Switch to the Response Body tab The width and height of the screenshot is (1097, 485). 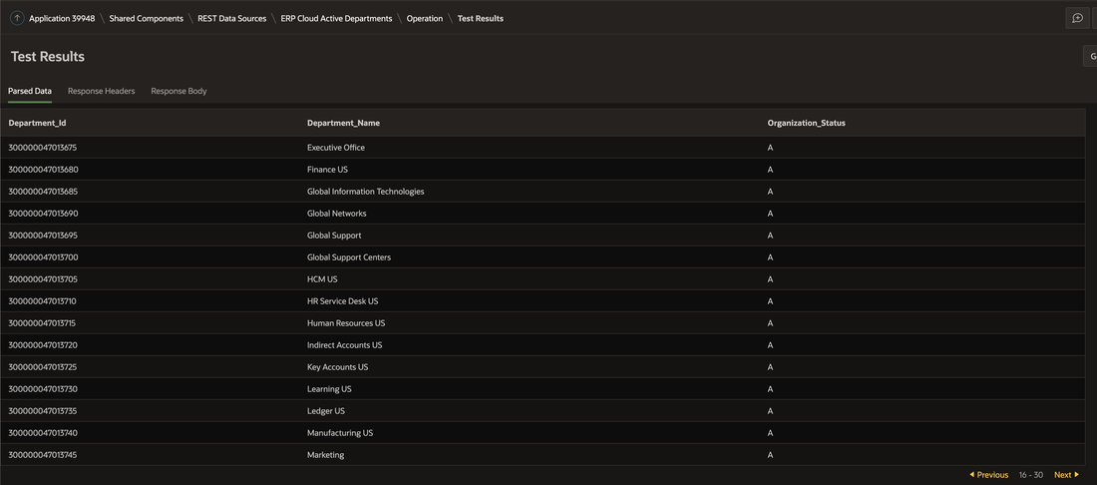coord(179,91)
